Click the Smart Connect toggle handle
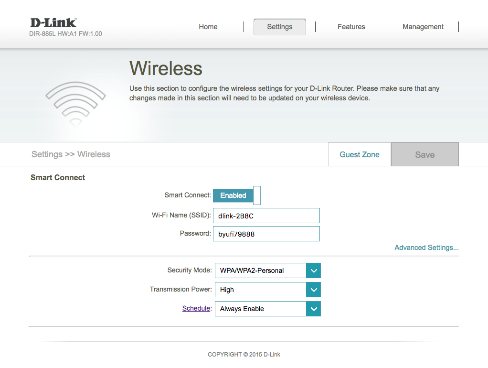 (257, 195)
